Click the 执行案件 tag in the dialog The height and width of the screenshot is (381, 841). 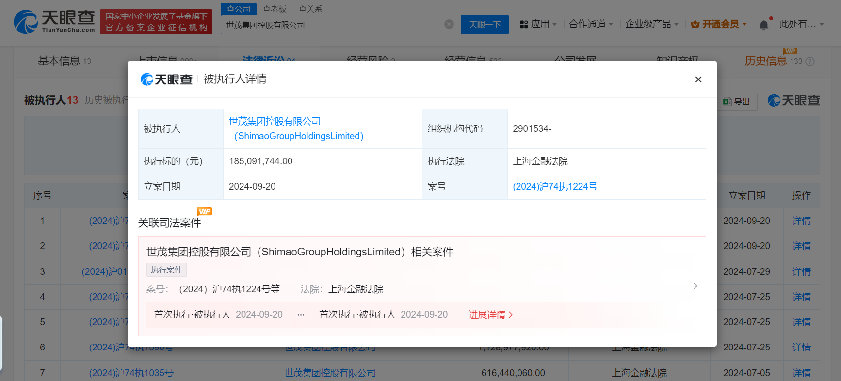(166, 270)
